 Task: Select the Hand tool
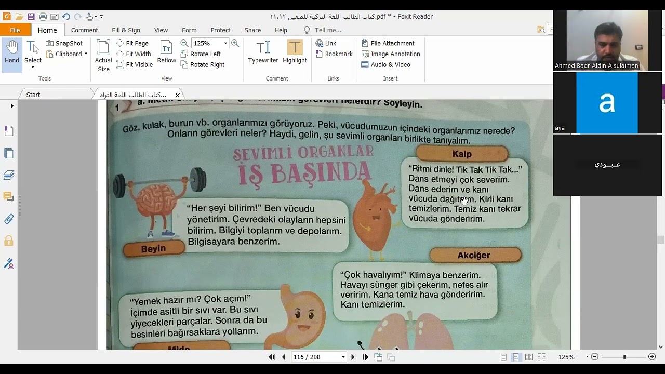(12, 54)
